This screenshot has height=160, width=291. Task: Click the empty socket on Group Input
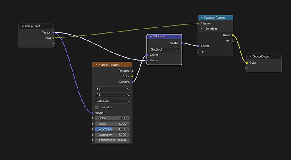pos(54,43)
